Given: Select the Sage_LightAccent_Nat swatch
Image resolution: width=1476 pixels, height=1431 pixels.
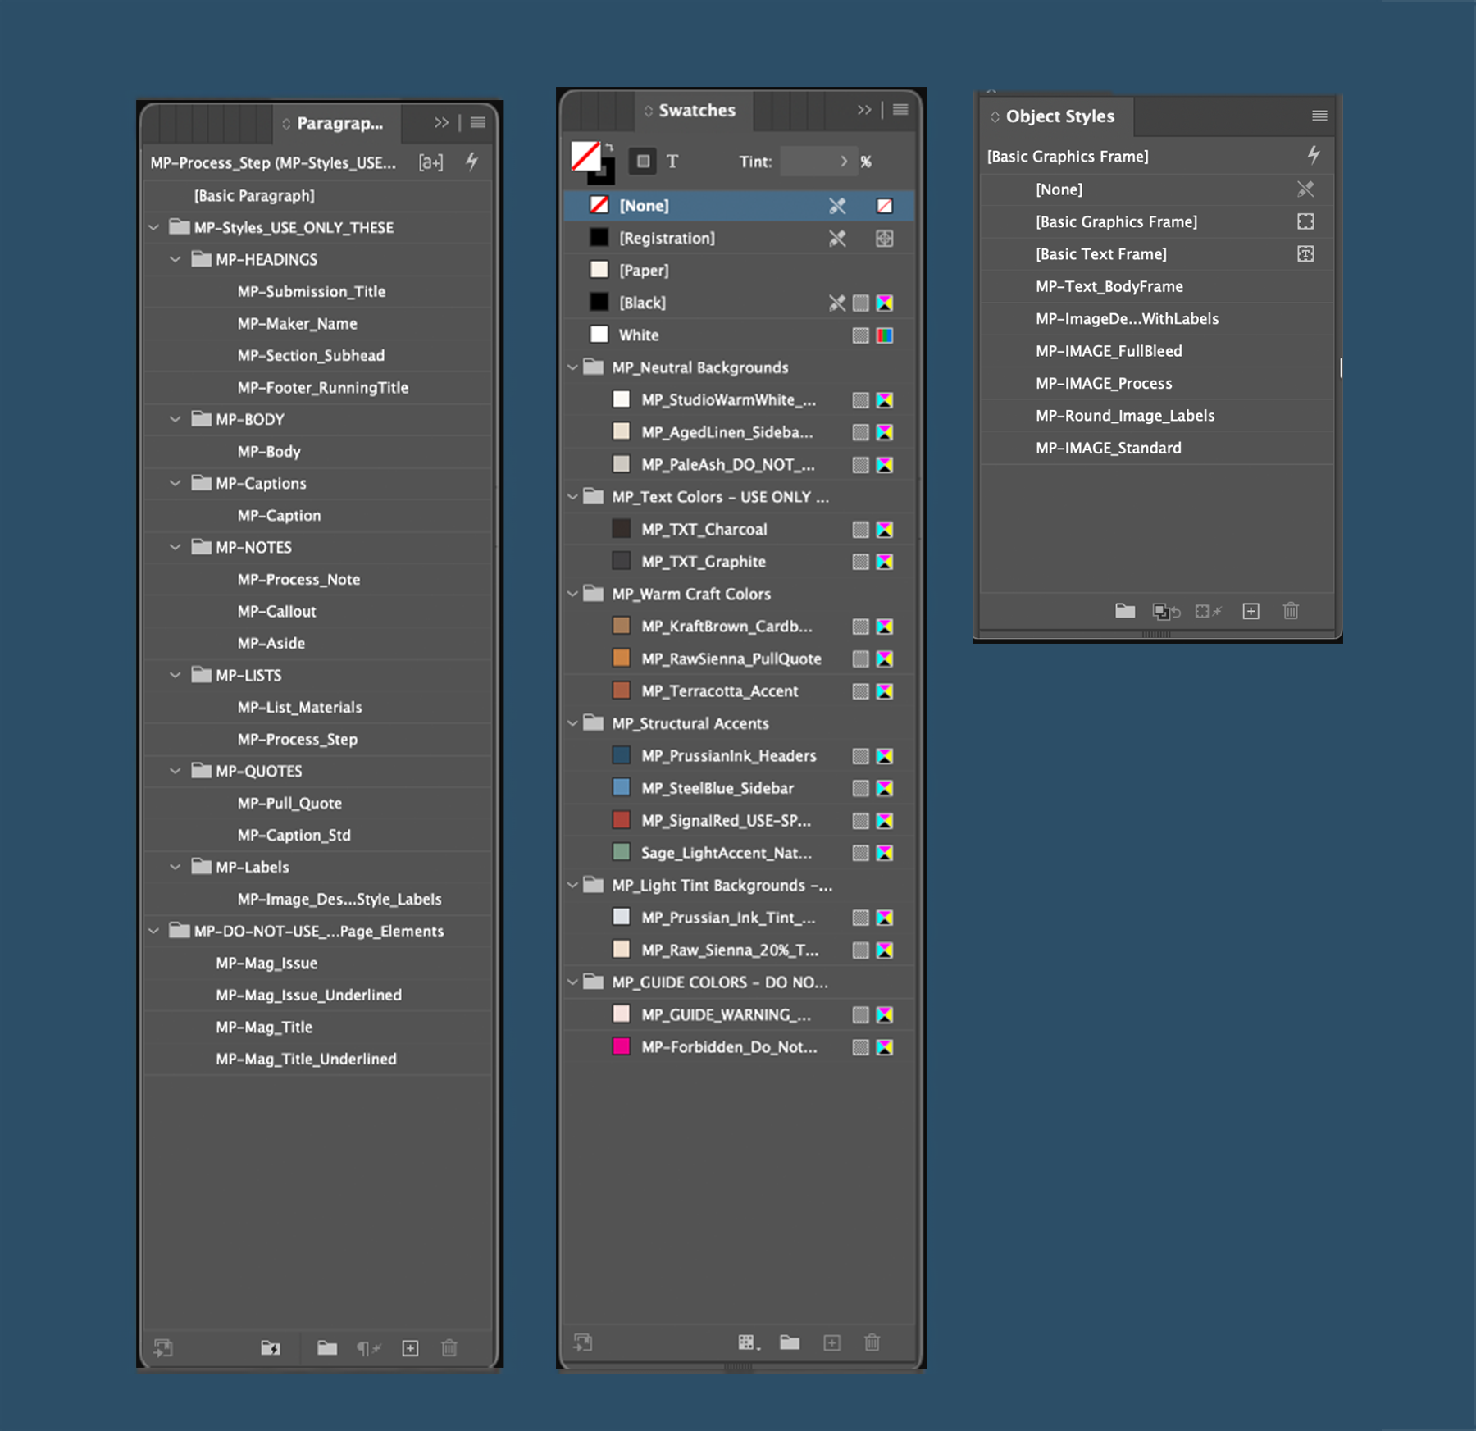Looking at the screenshot, I should (x=739, y=853).
